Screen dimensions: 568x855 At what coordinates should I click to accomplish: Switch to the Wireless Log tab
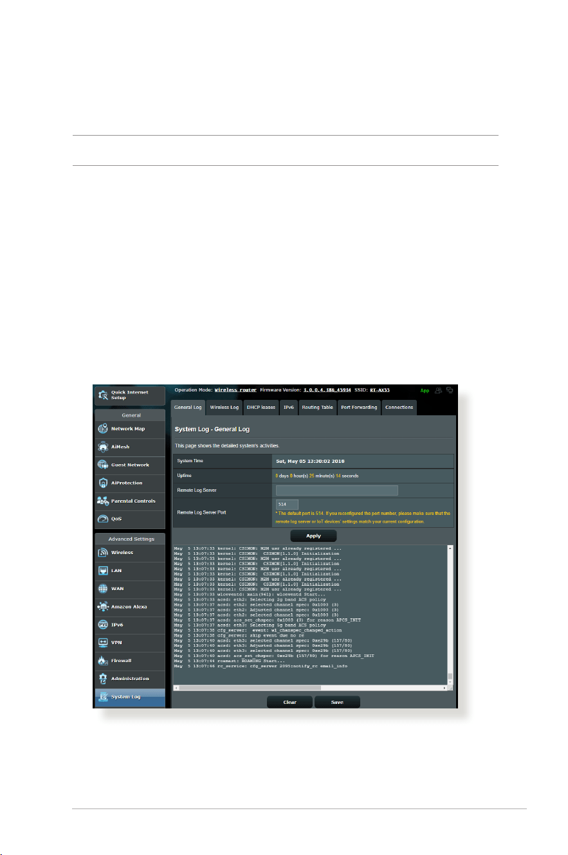click(x=224, y=408)
